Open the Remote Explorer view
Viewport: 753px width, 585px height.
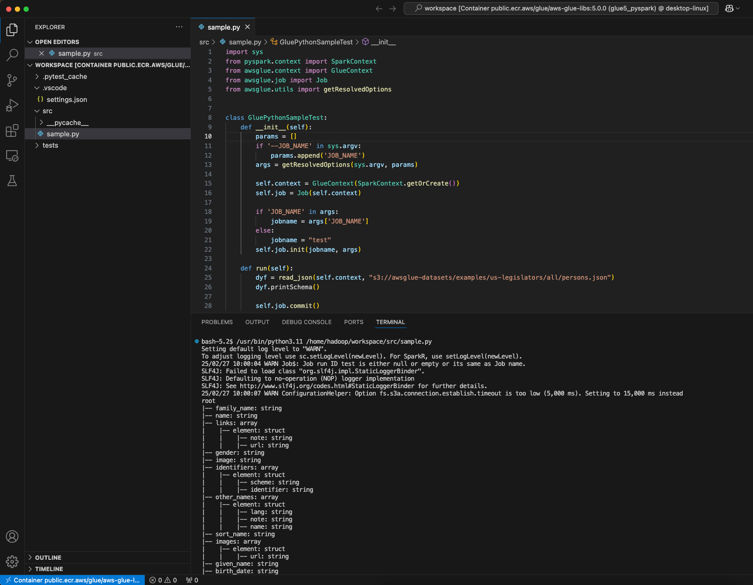(12, 156)
